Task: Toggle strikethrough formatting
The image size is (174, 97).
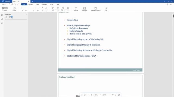Action: click(38, 11)
